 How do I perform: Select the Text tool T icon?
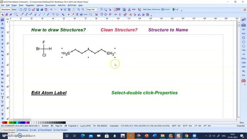pyautogui.click(x=2, y=98)
